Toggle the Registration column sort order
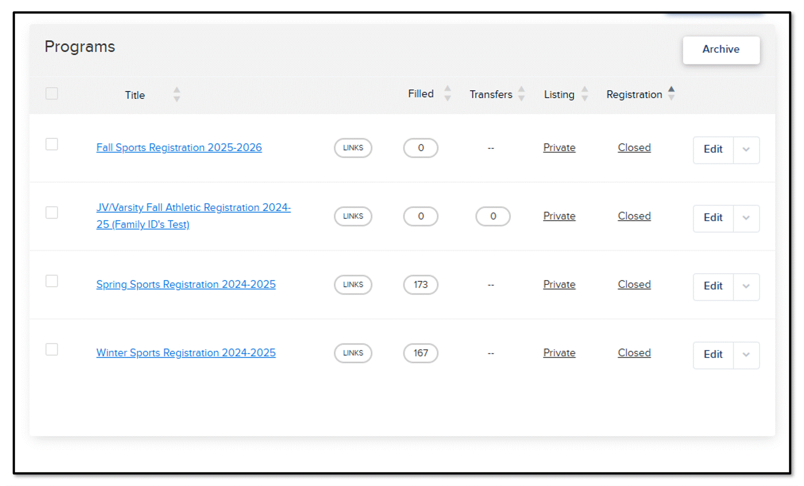 (x=671, y=93)
